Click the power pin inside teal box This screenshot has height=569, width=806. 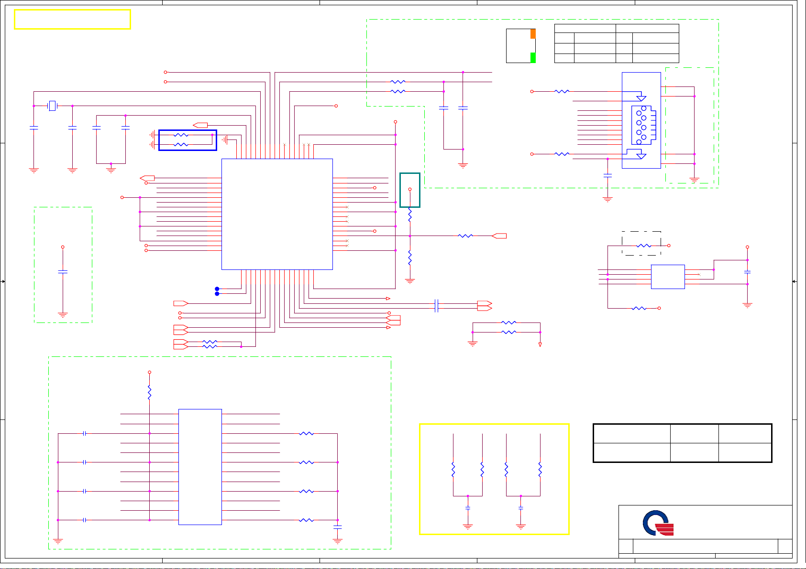[x=410, y=190]
